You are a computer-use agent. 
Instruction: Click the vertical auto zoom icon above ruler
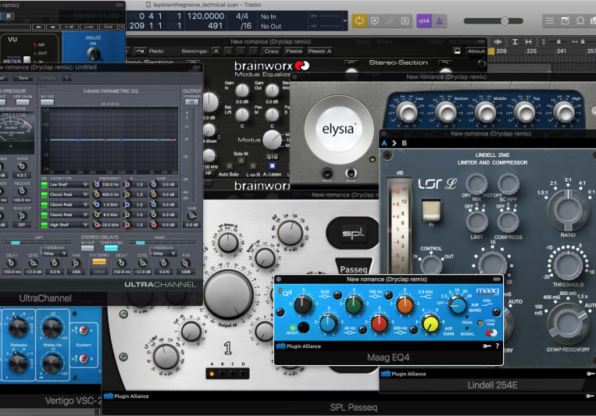pos(515,42)
